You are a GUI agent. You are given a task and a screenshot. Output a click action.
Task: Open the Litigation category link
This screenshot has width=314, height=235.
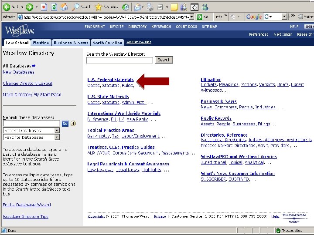(x=211, y=80)
